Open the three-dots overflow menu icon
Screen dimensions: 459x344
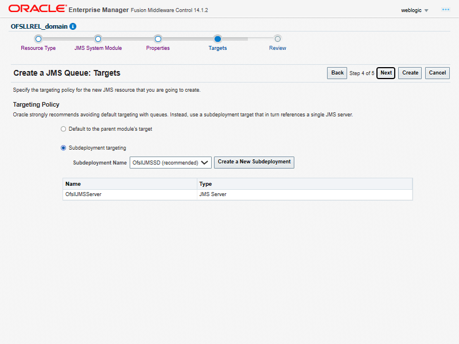click(446, 10)
